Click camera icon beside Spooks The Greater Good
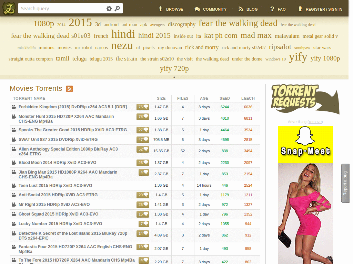 pyautogui.click(x=14, y=130)
